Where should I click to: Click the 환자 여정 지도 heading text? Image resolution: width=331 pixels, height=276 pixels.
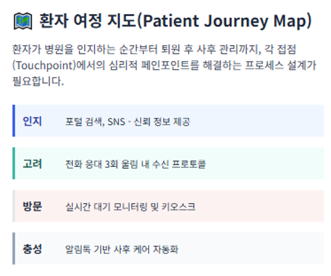coord(88,20)
